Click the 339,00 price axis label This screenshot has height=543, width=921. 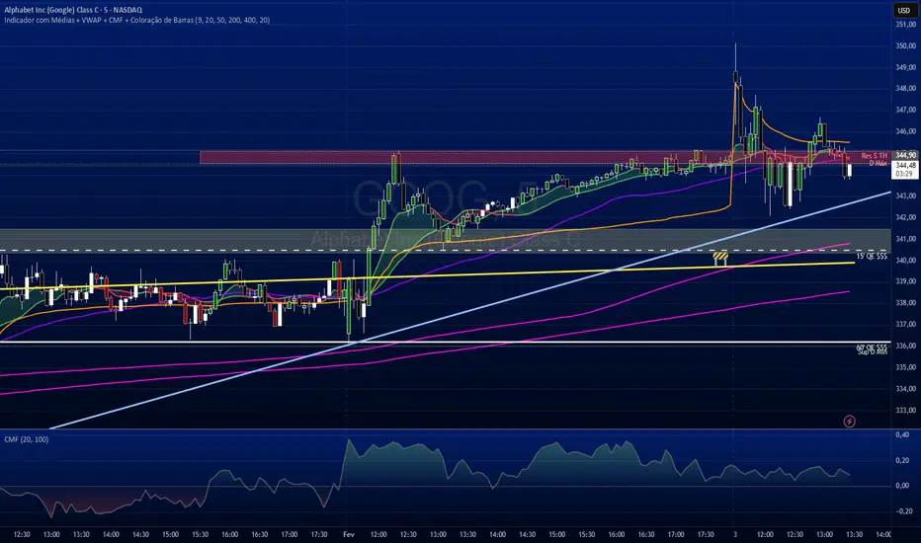(906, 281)
